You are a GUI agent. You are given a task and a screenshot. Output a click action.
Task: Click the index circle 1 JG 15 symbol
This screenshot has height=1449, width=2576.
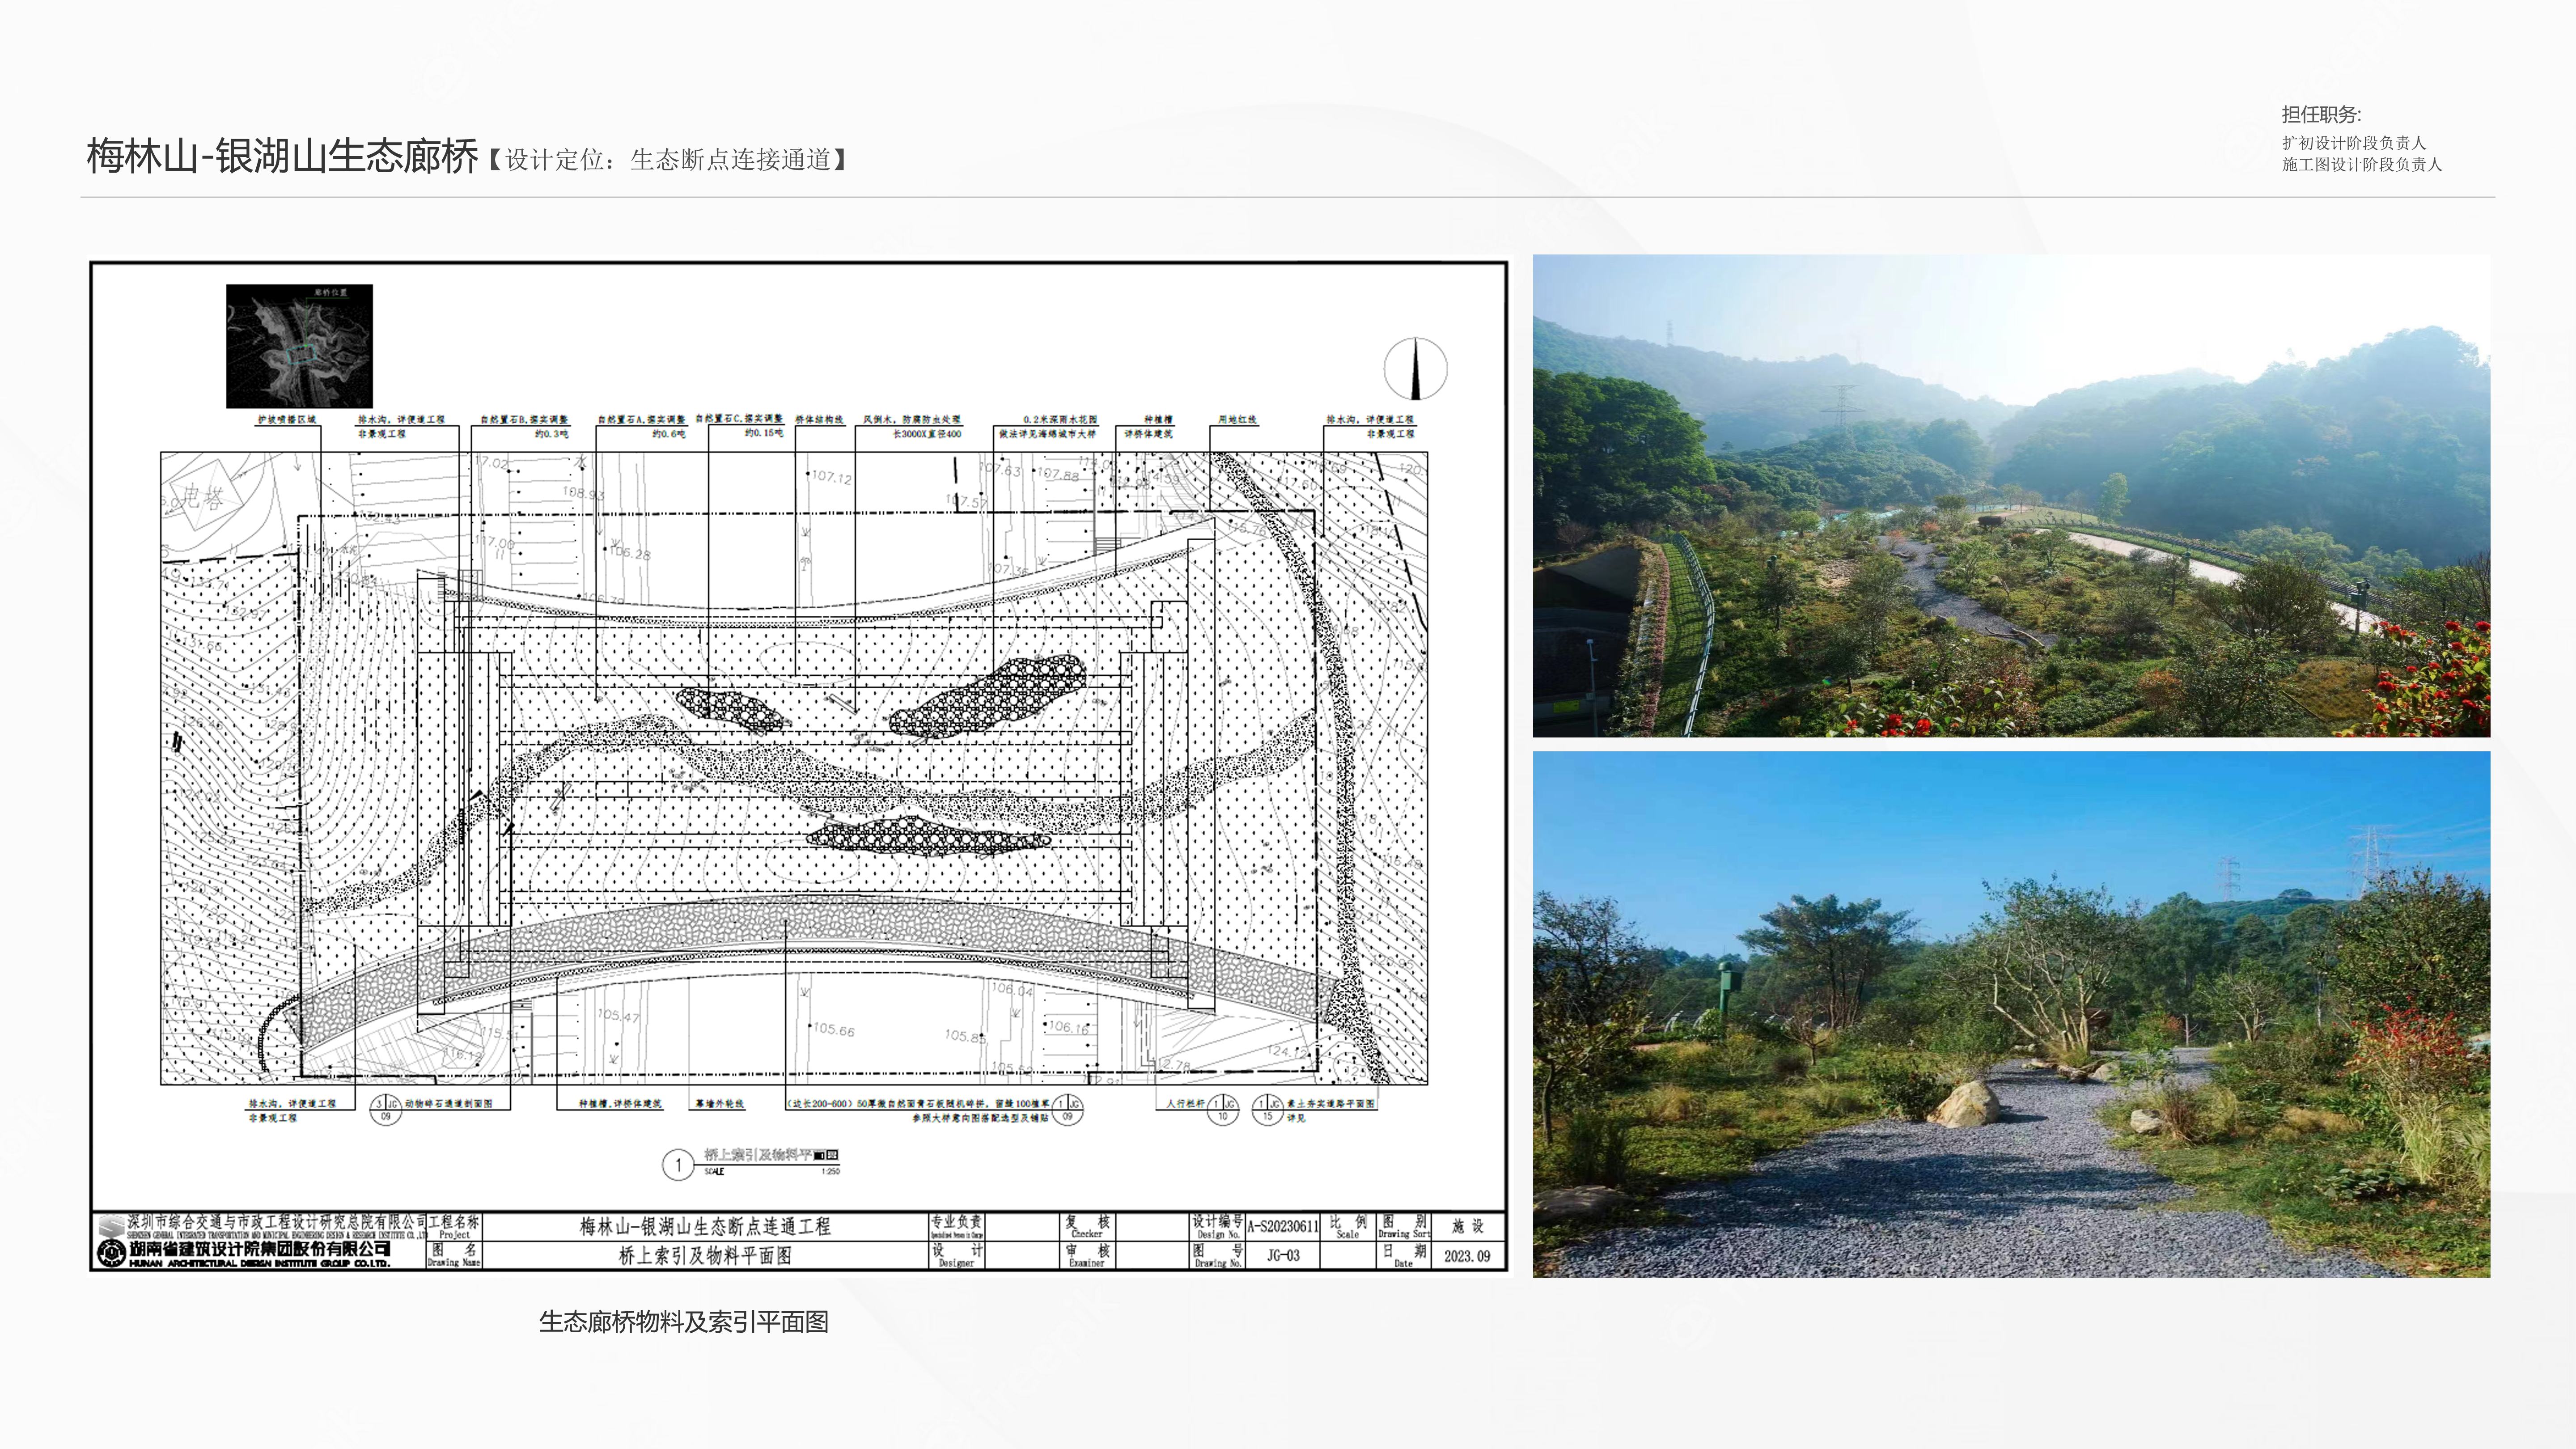point(1268,1109)
